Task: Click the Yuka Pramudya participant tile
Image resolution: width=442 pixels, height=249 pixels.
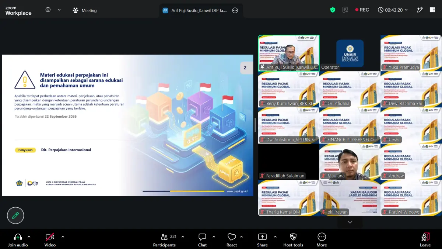Action: [411, 53]
